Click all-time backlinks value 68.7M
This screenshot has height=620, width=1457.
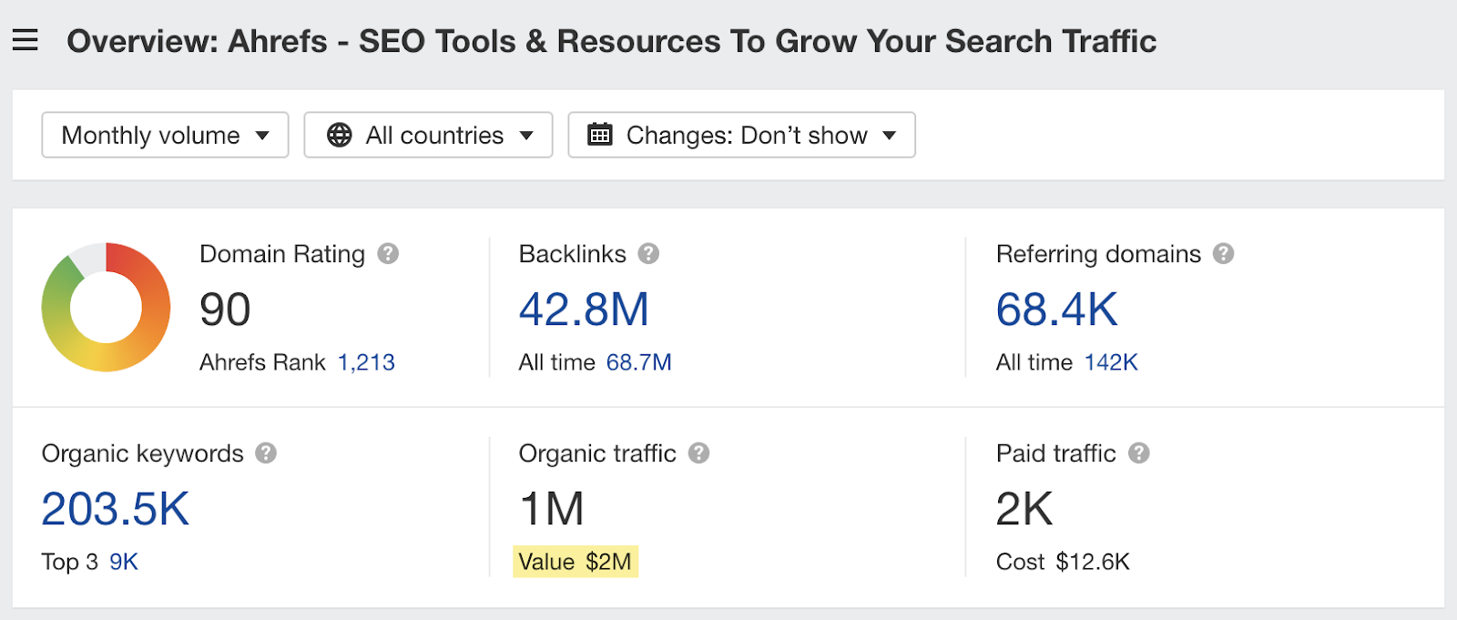[x=638, y=362]
